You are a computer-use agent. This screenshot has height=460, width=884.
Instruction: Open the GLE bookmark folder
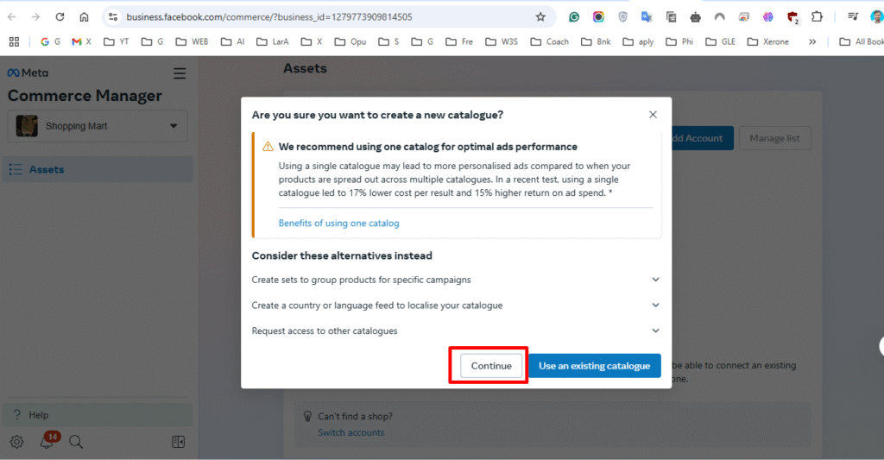tap(721, 41)
